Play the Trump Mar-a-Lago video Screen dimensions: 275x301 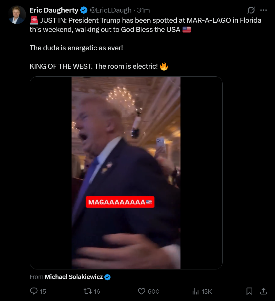[126, 173]
